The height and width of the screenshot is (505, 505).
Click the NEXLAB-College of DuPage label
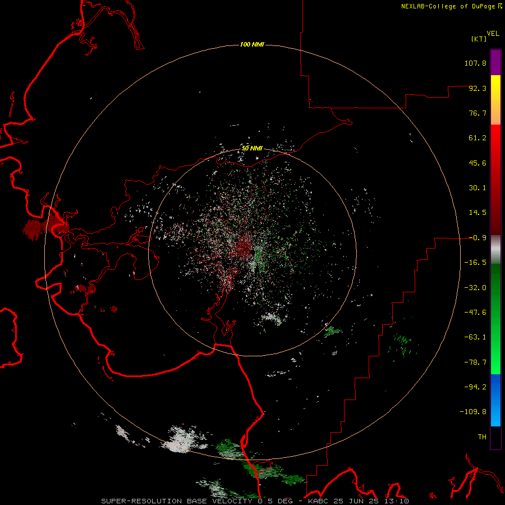click(x=448, y=6)
